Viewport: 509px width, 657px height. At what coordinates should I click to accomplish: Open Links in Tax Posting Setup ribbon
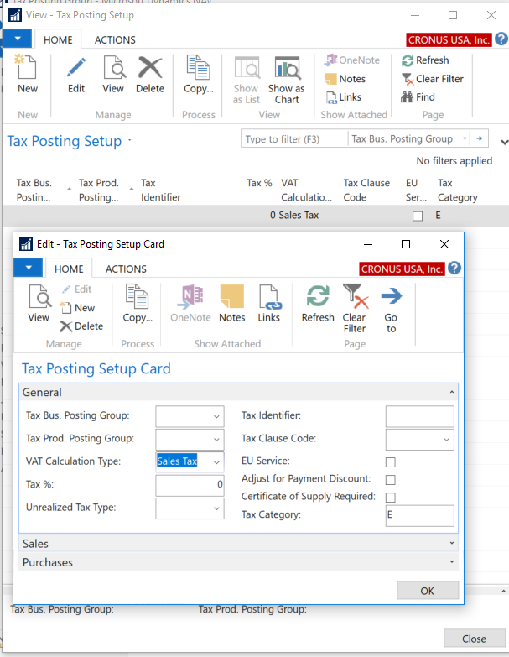(344, 97)
